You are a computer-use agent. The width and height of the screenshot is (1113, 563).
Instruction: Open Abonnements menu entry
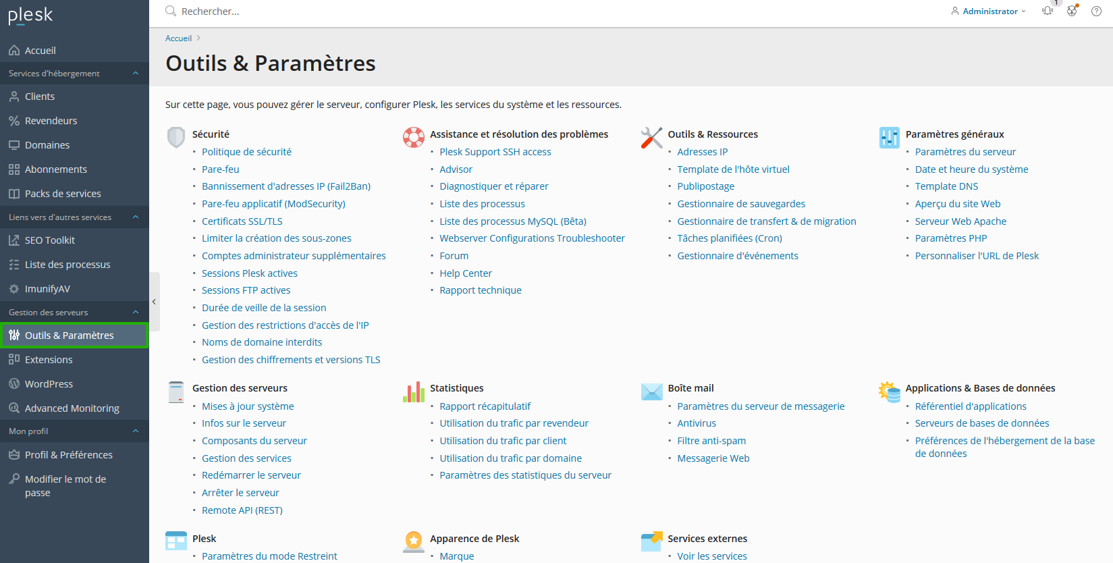[74, 169]
